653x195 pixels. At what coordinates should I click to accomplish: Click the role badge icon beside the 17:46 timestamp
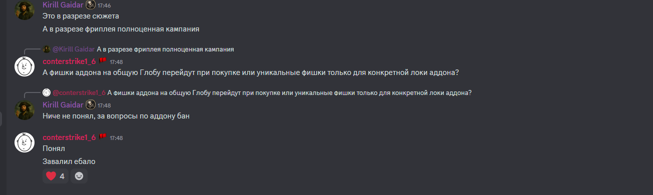click(x=91, y=5)
